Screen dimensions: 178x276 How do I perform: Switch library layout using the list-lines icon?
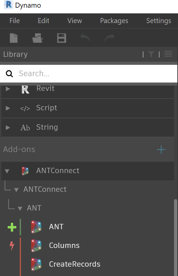click(x=168, y=54)
